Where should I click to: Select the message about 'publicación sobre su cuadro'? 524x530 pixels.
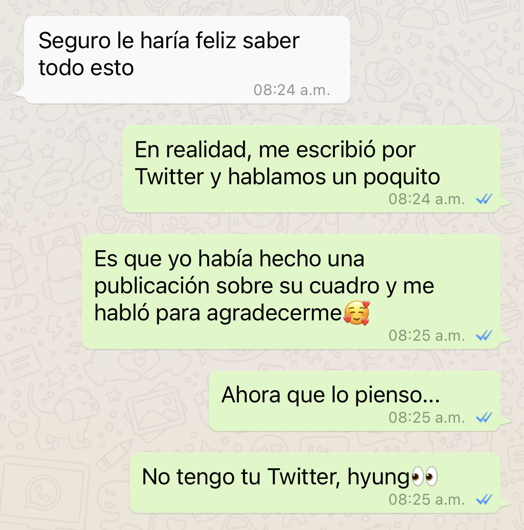point(291,292)
